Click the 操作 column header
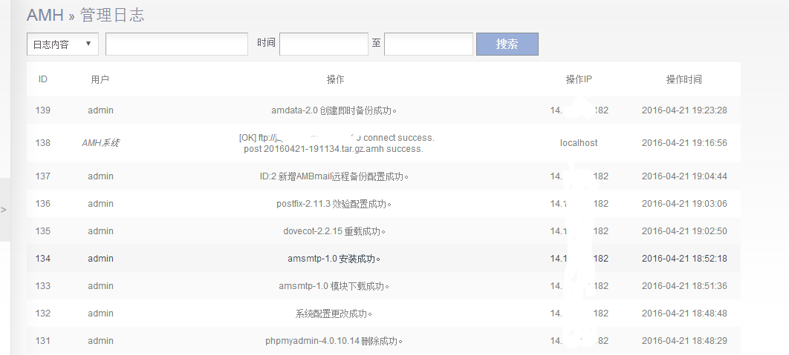The height and width of the screenshot is (355, 789). click(335, 79)
